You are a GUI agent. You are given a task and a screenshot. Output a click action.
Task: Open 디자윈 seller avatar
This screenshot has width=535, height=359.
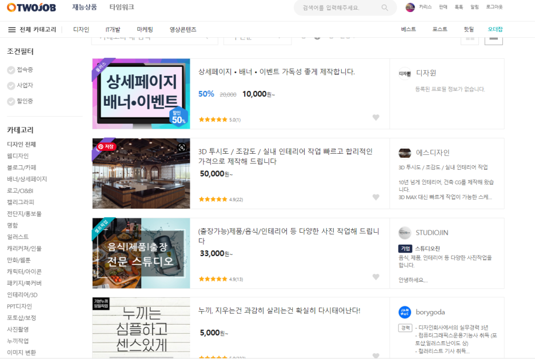pyautogui.click(x=405, y=73)
